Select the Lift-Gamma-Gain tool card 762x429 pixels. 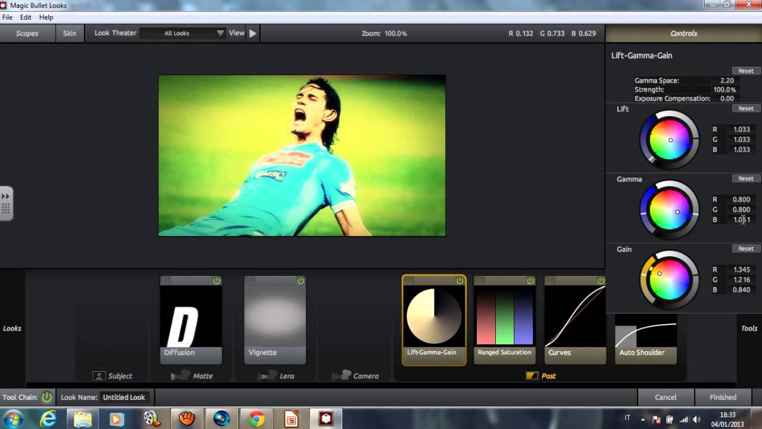pyautogui.click(x=434, y=320)
